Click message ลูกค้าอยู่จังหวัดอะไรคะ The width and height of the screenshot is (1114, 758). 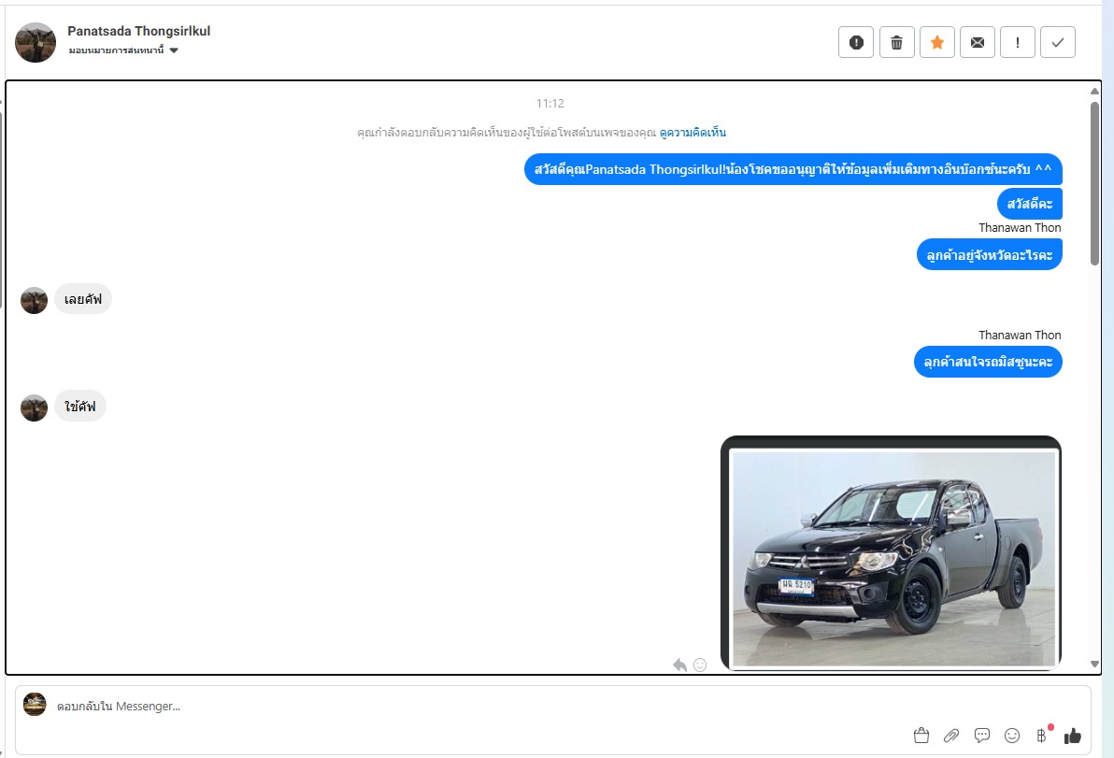point(990,255)
